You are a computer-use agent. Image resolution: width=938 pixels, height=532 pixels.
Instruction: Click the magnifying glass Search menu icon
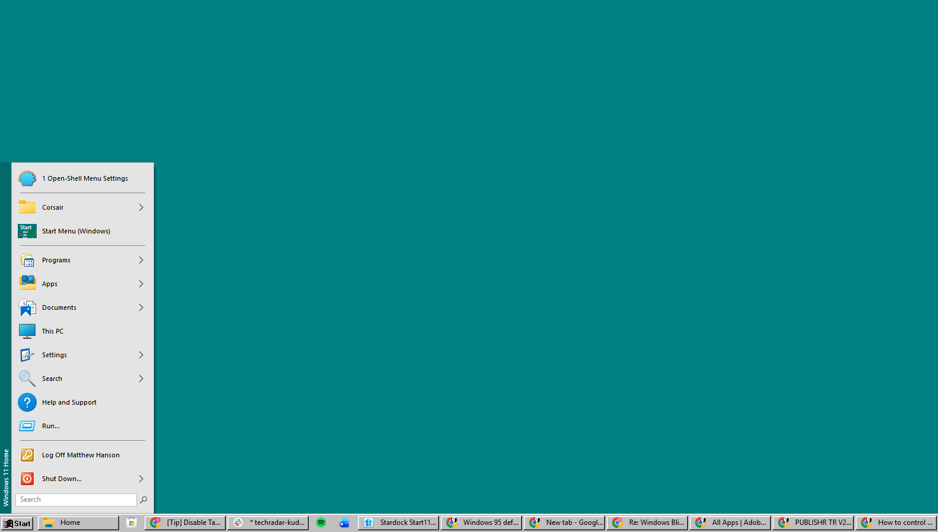[x=27, y=379]
